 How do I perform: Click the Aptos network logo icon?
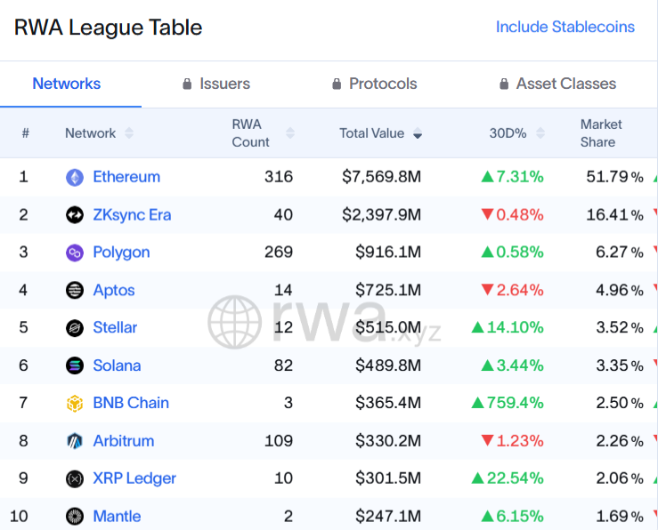(x=75, y=290)
